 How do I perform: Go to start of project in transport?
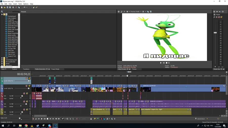click(50, 119)
